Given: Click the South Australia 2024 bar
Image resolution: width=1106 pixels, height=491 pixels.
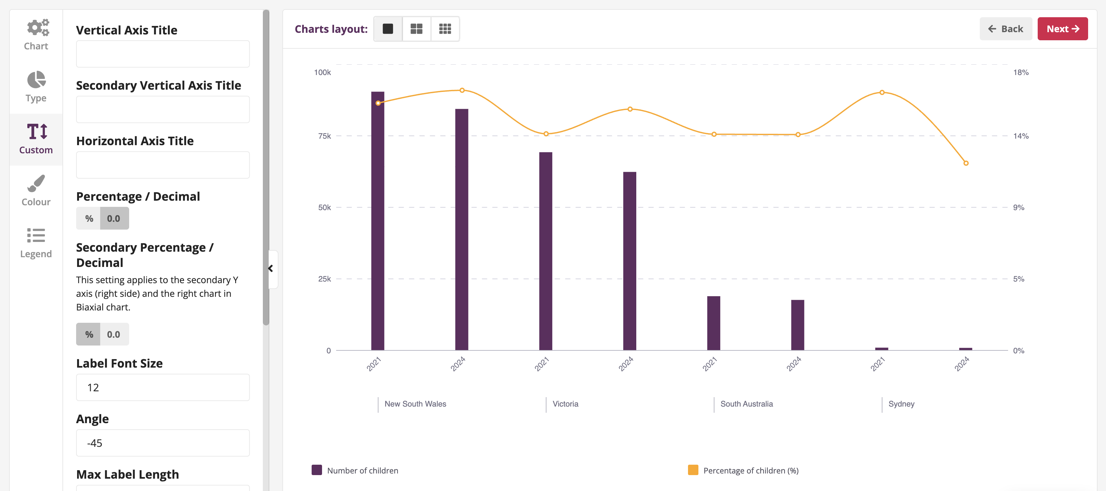Looking at the screenshot, I should (798, 325).
